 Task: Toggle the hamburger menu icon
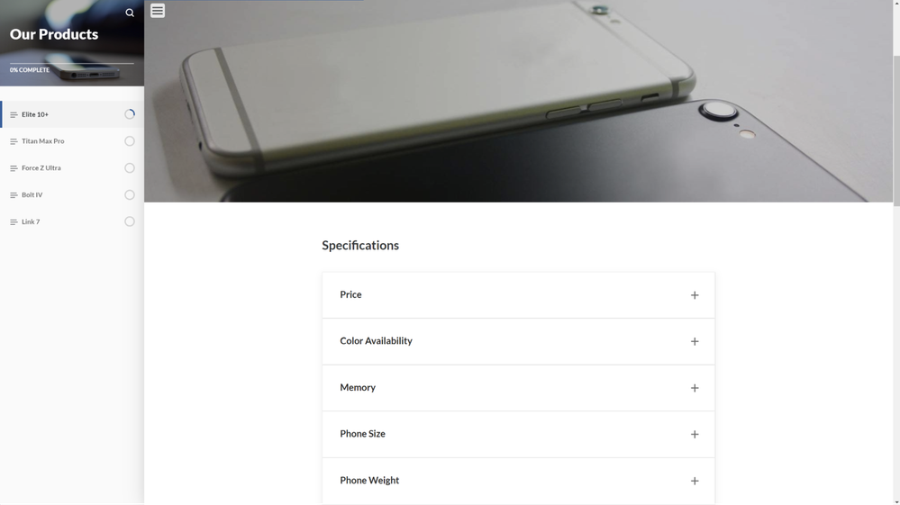pyautogui.click(x=158, y=10)
